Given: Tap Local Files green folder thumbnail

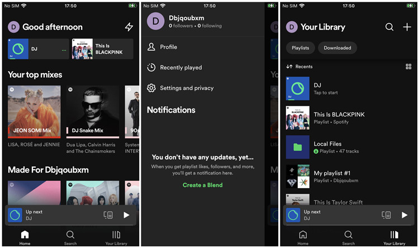Looking at the screenshot, I should (x=298, y=147).
